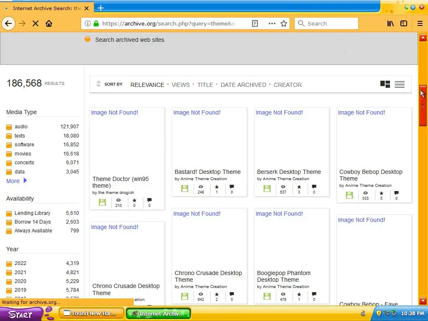Viewport: 428px width, 321px height.
Task: Sort results by Views
Action: pos(181,85)
